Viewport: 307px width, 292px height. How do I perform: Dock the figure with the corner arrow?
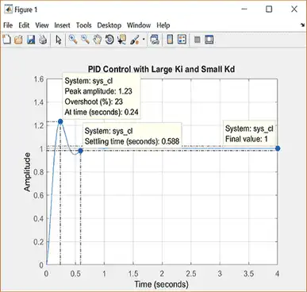[x=302, y=25]
